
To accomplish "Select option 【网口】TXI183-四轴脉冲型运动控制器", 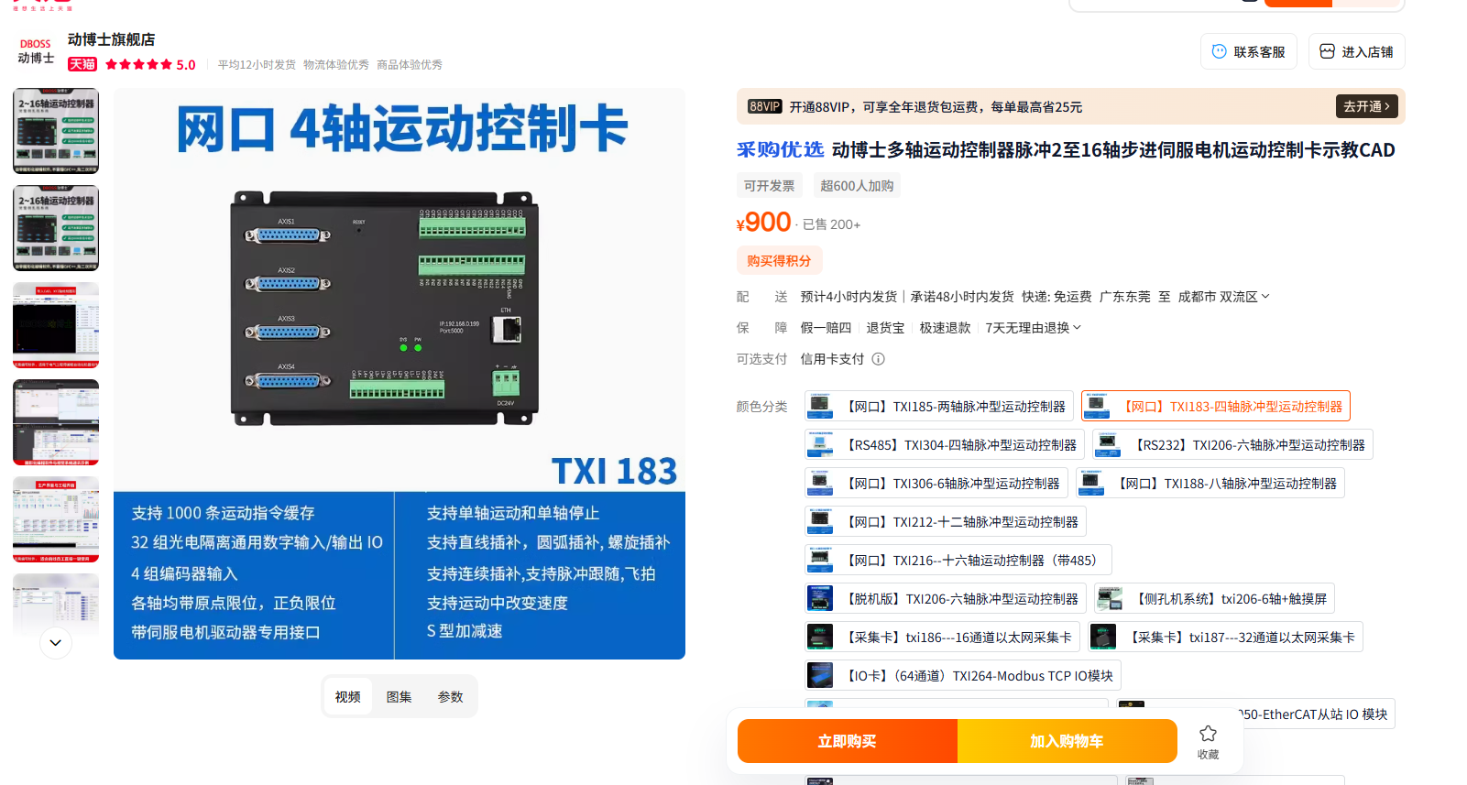I will point(1216,406).
